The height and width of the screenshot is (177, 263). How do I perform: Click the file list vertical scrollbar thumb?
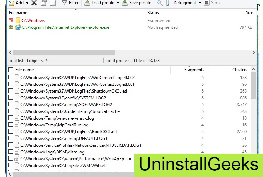253,85
